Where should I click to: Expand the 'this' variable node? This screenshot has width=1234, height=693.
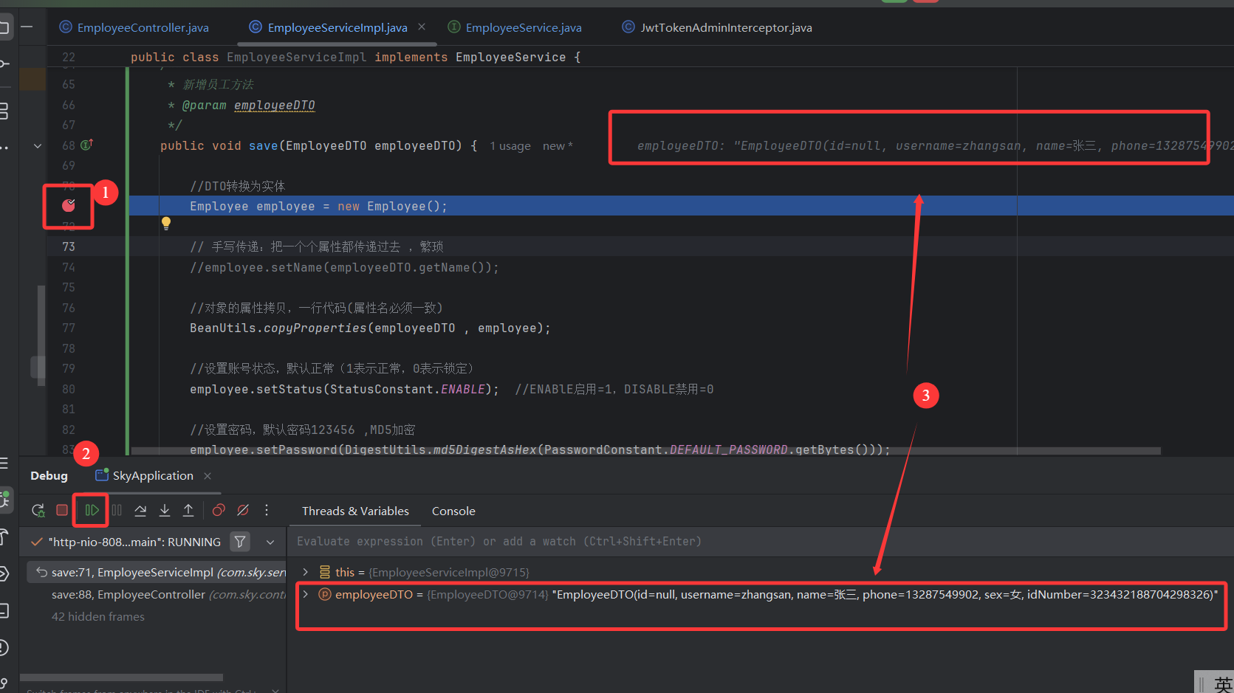(305, 572)
